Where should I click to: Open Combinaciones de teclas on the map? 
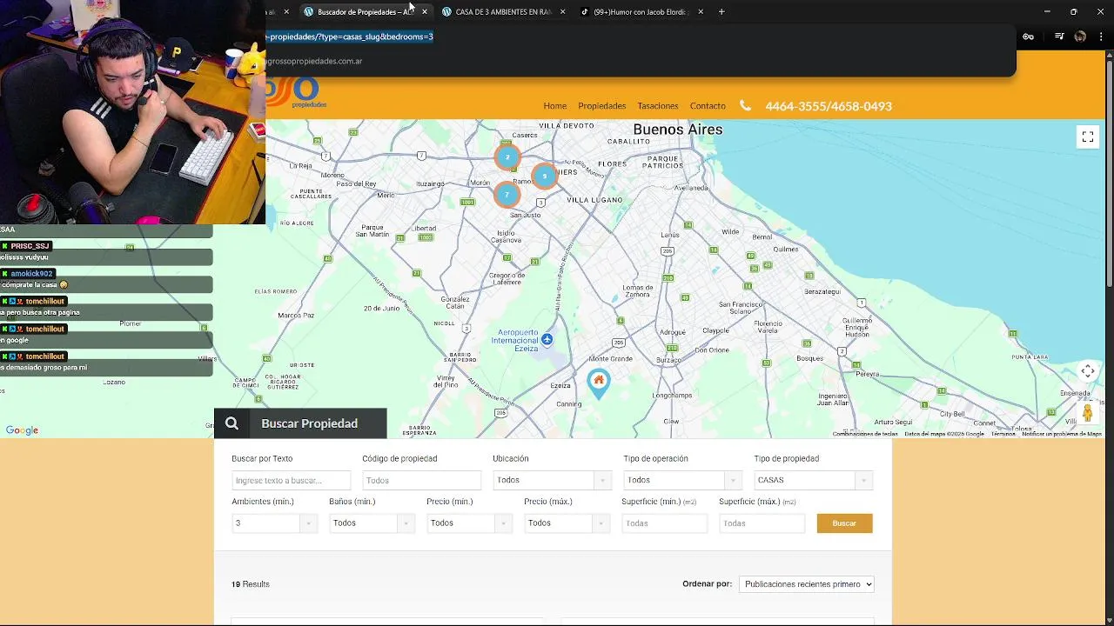[x=864, y=434]
